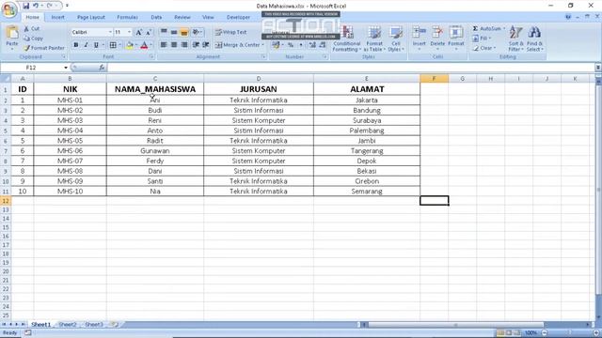
Task: Open Insert Function with the fx button
Action: click(102, 68)
